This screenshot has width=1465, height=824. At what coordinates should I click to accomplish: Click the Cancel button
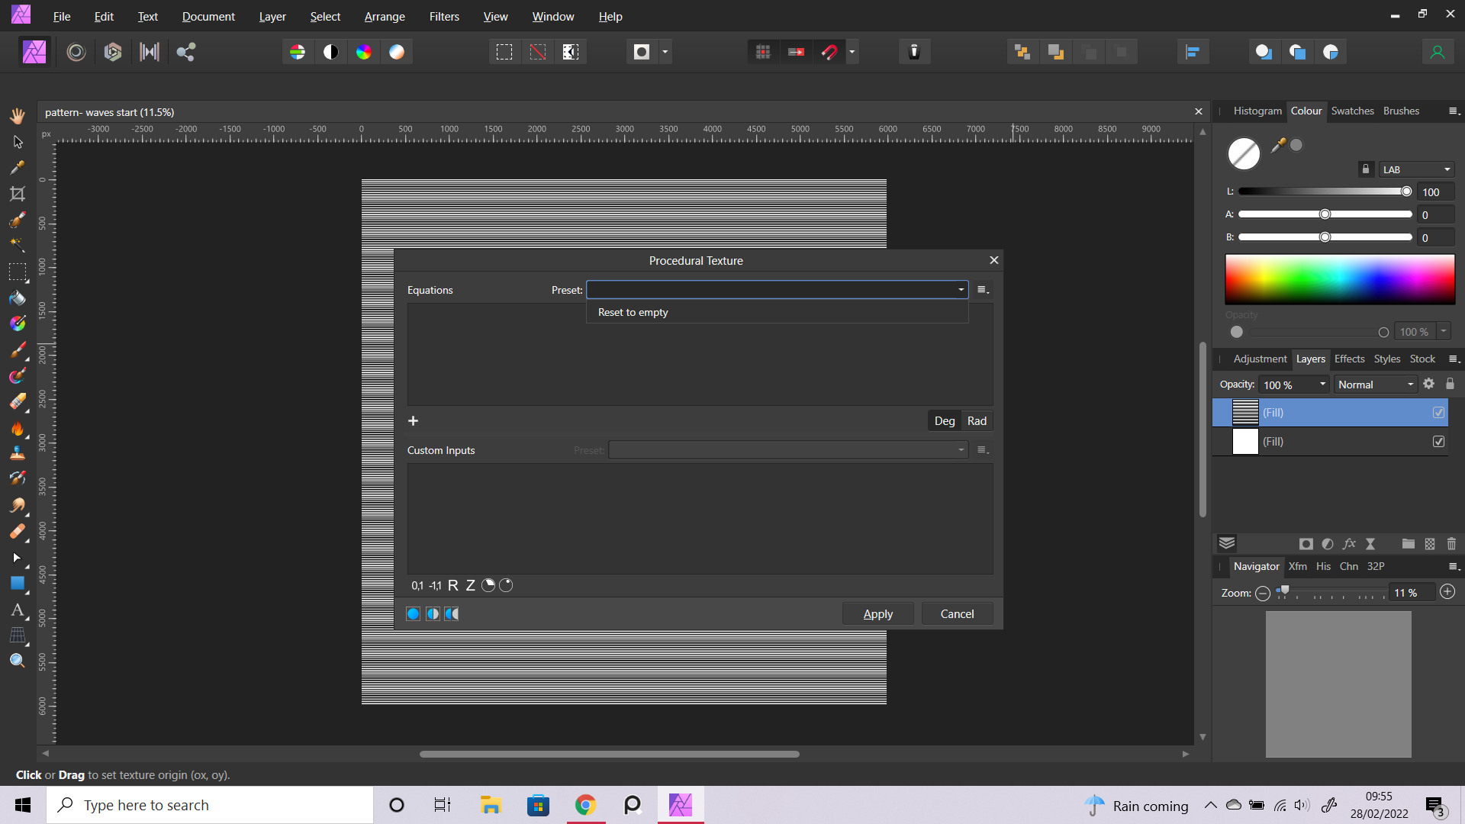(957, 614)
